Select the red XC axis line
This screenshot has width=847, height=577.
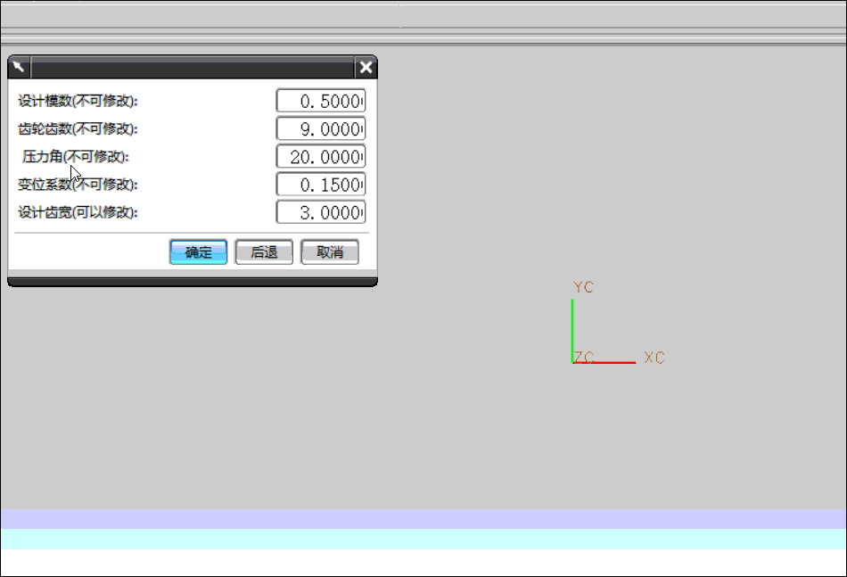pos(604,362)
